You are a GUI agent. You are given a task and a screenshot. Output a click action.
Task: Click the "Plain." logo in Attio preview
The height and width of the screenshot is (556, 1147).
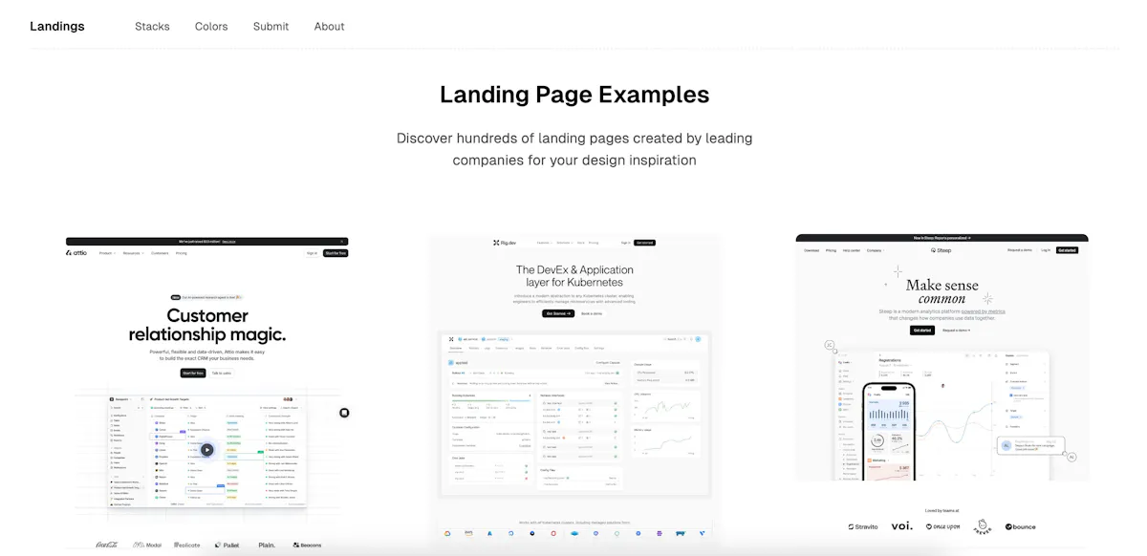(x=267, y=545)
